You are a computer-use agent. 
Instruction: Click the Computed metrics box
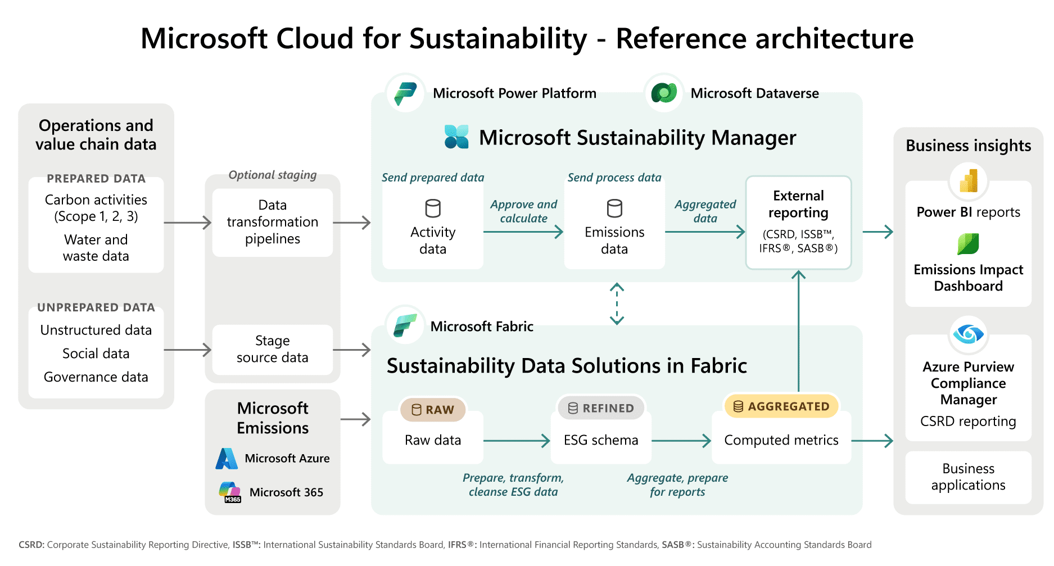pos(781,440)
